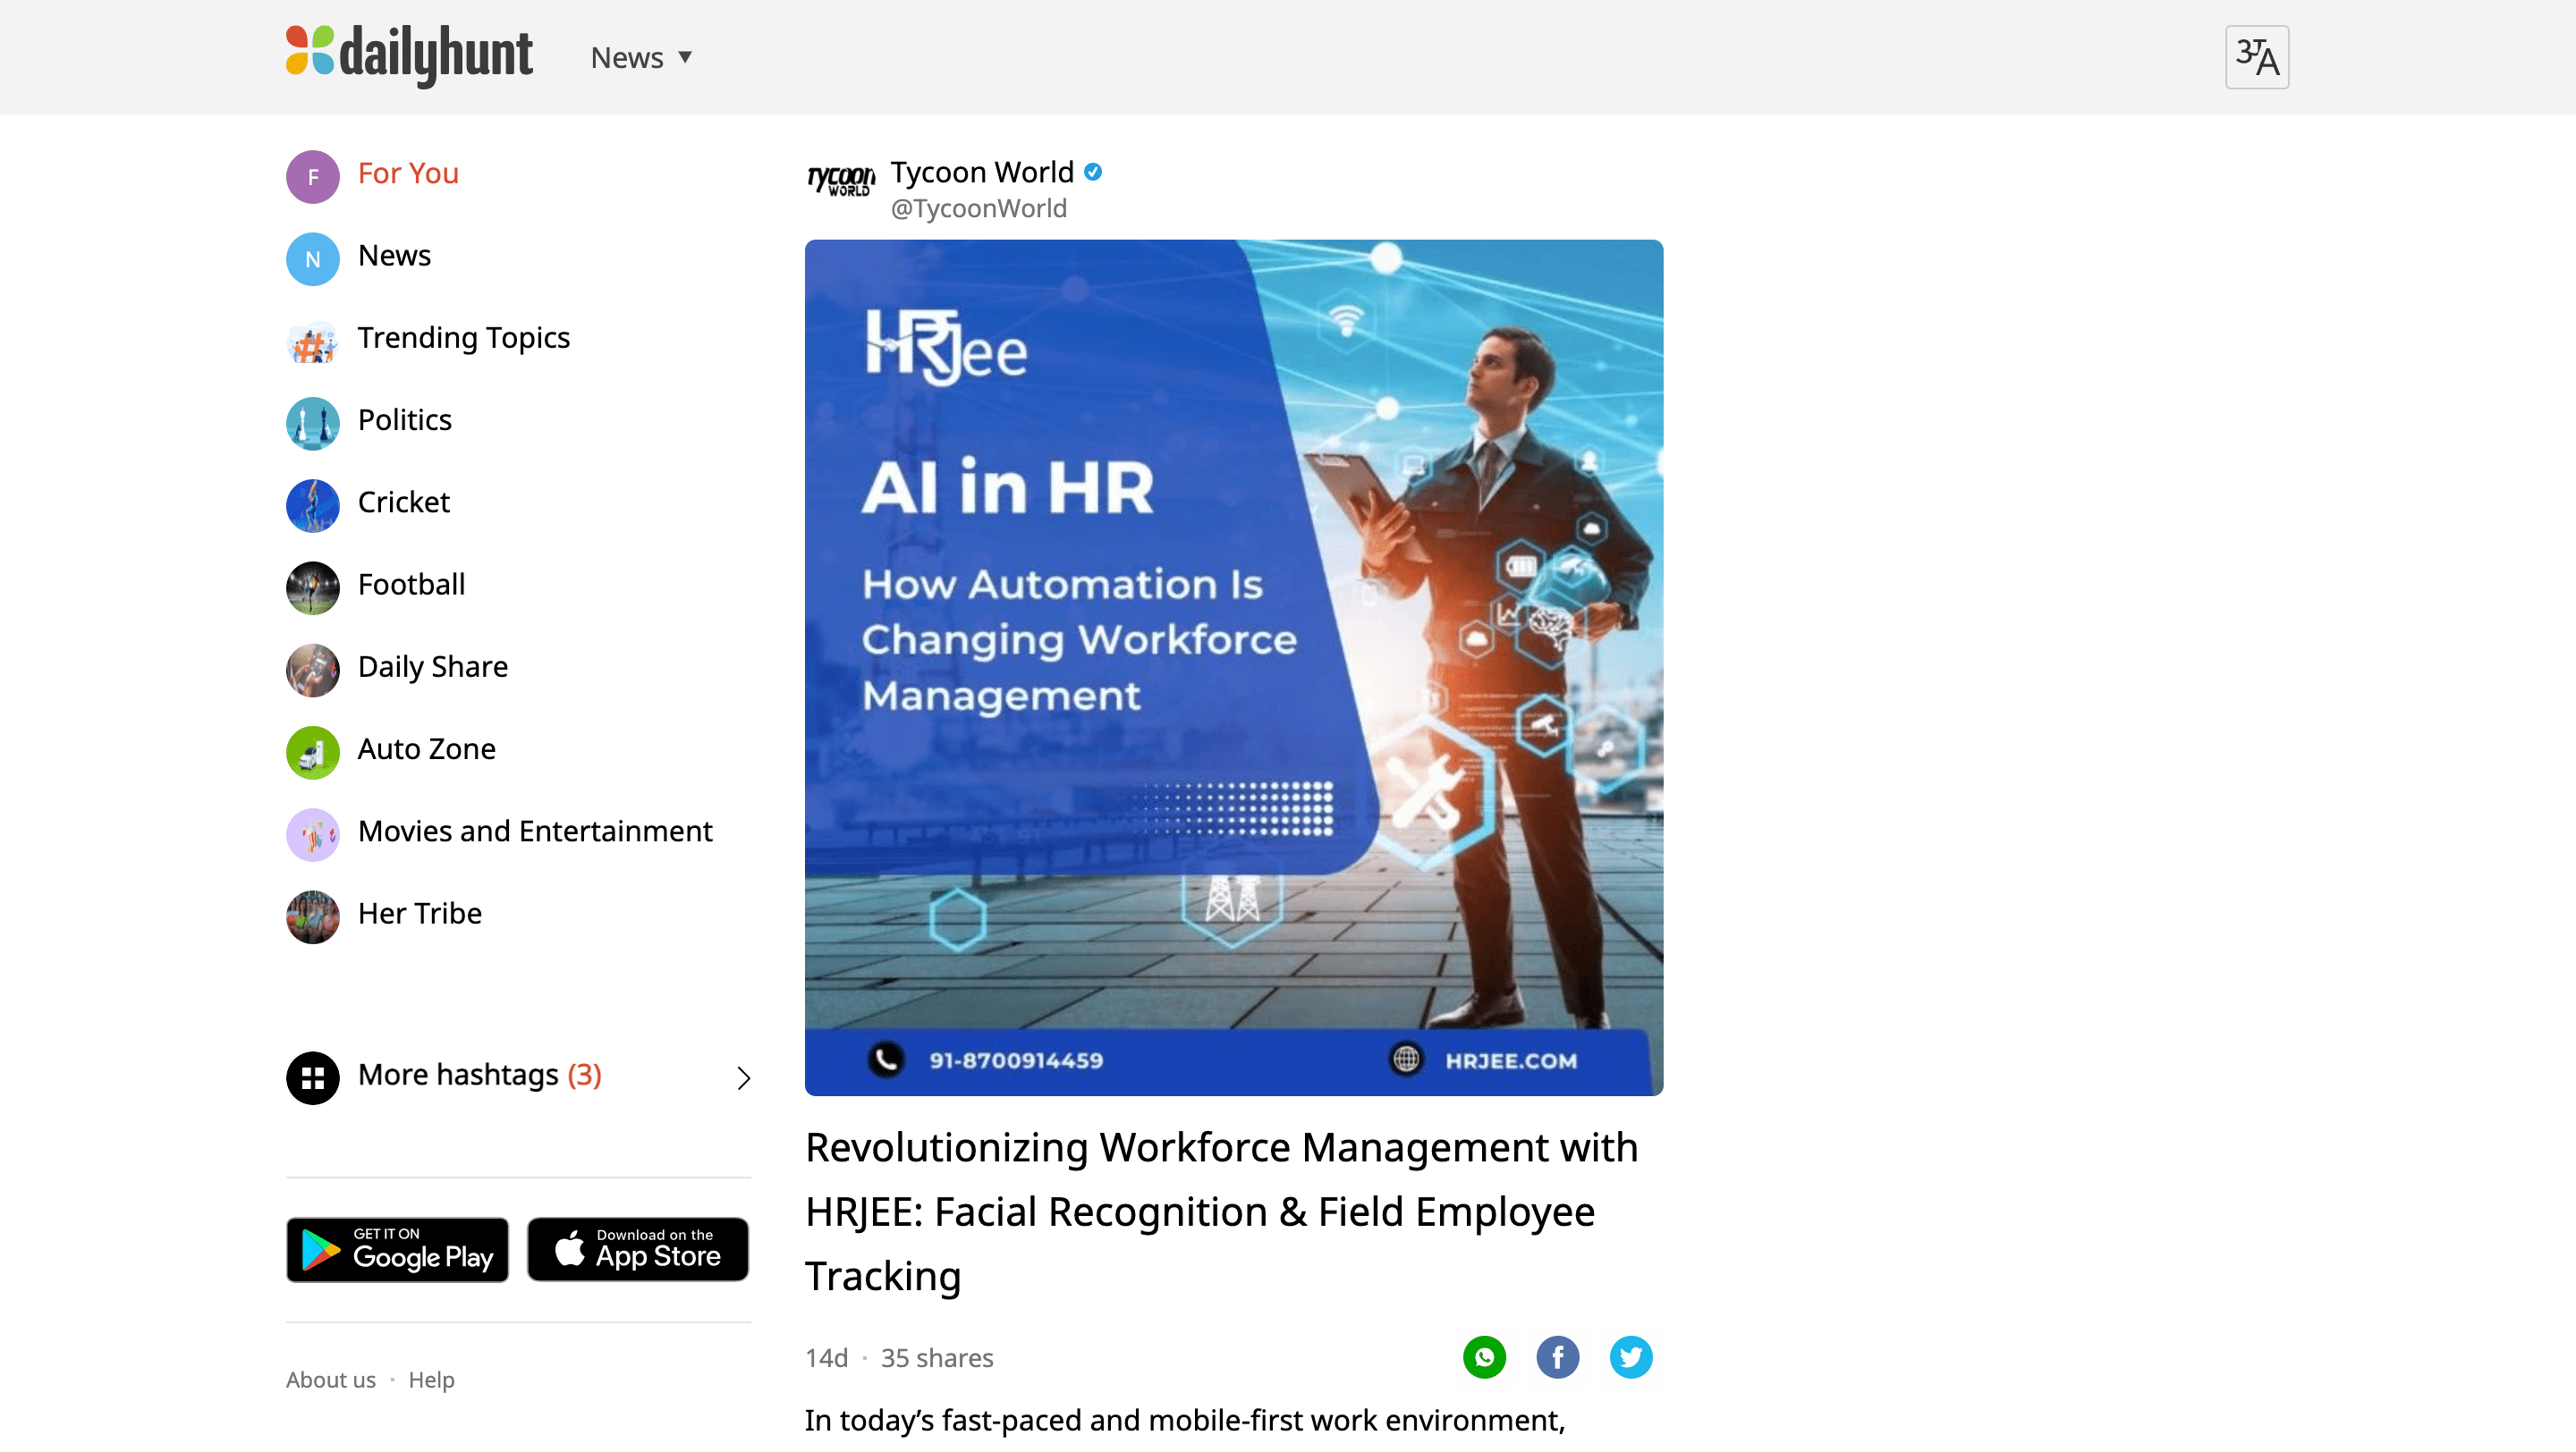Select For You in the sidebar
Viewport: 2576px width, 1452px height.
click(408, 173)
